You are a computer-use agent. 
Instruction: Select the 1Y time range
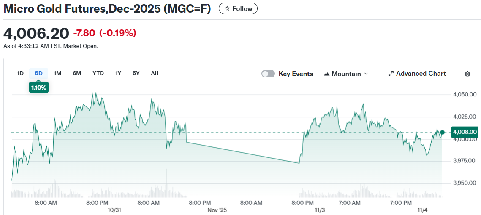point(118,73)
